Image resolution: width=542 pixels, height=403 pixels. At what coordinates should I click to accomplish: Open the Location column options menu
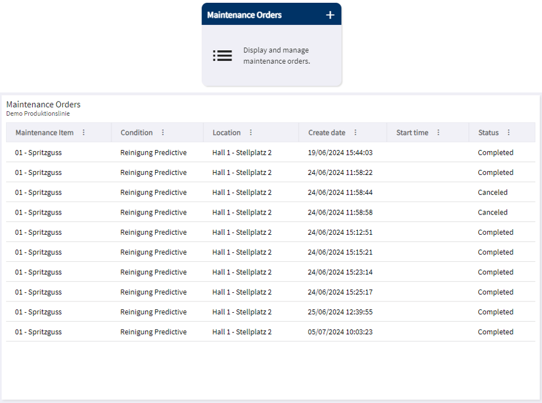point(252,132)
